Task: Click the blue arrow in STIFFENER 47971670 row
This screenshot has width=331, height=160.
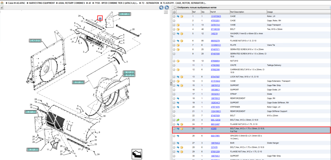Action: tap(178, 107)
